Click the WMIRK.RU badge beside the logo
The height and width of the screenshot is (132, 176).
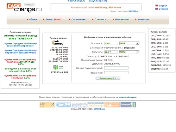pyautogui.click(x=30, y=5)
